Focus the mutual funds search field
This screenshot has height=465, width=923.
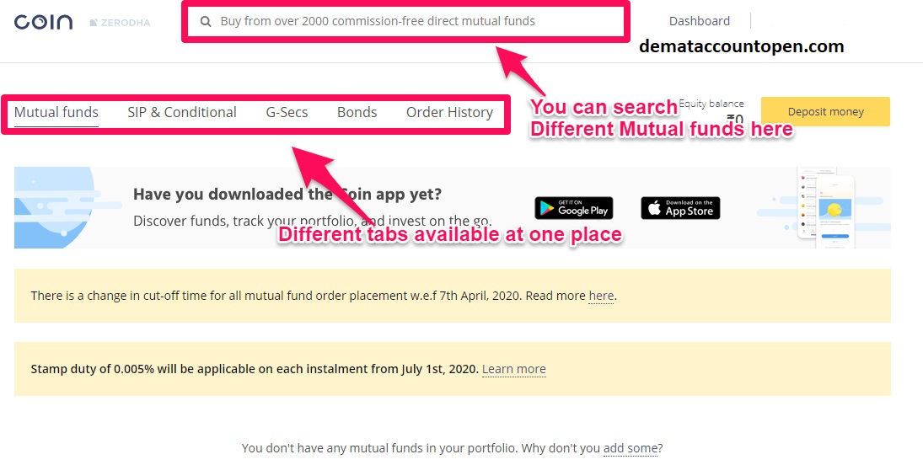405,22
